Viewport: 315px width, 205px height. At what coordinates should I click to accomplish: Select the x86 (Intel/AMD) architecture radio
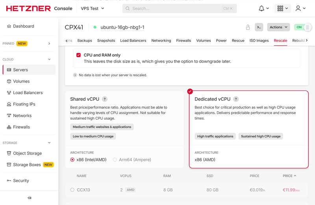point(72,160)
